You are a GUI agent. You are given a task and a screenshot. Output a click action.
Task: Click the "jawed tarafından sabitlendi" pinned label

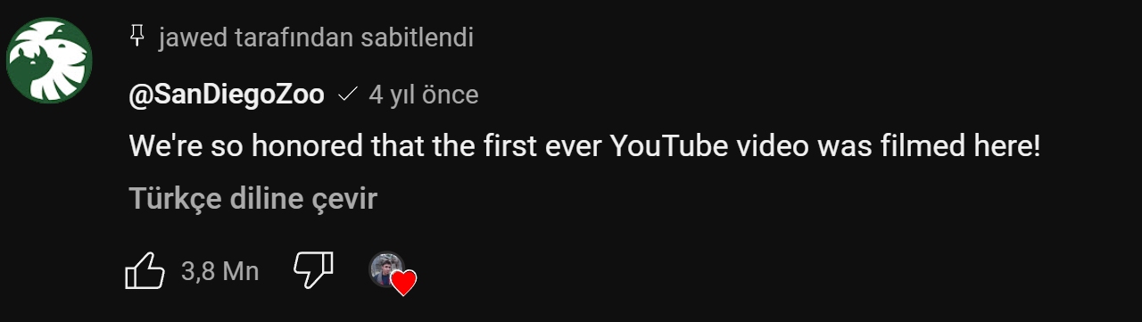316,37
